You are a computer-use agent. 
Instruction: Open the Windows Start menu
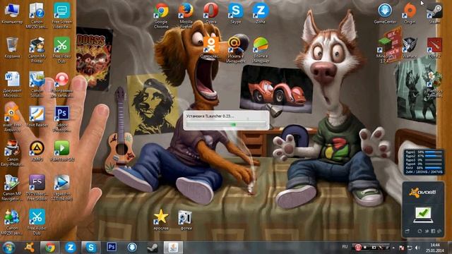[x=8, y=248]
